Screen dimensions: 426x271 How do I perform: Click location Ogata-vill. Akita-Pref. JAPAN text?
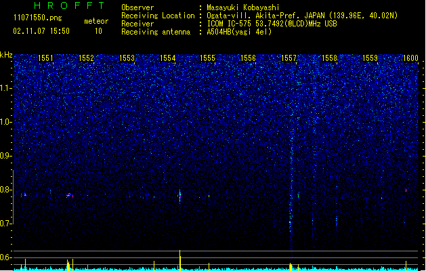(302, 16)
